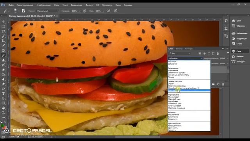Delete layer with the trash icon
The height and width of the screenshot is (141, 250).
coord(223,84)
